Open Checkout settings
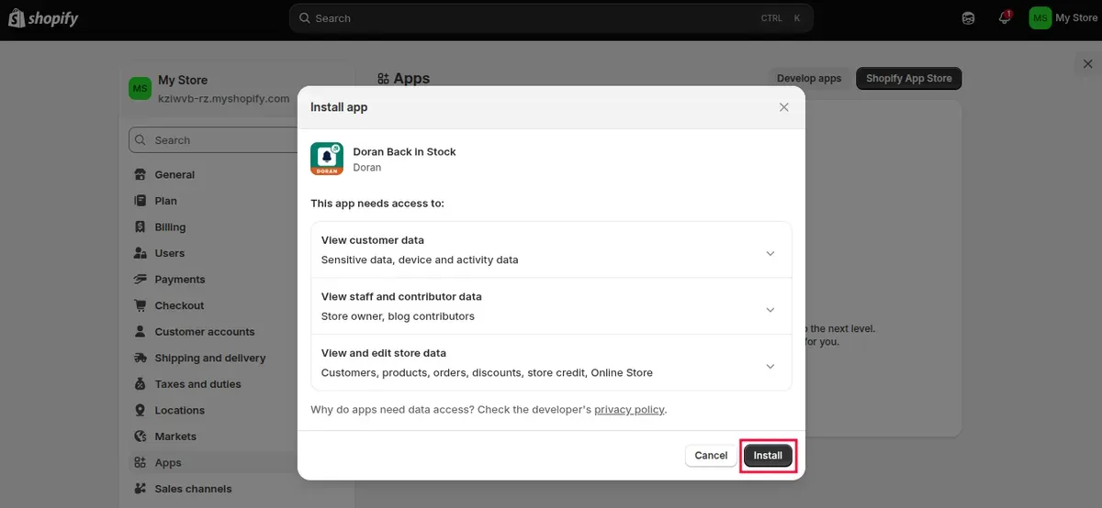The height and width of the screenshot is (508, 1102). coord(179,305)
